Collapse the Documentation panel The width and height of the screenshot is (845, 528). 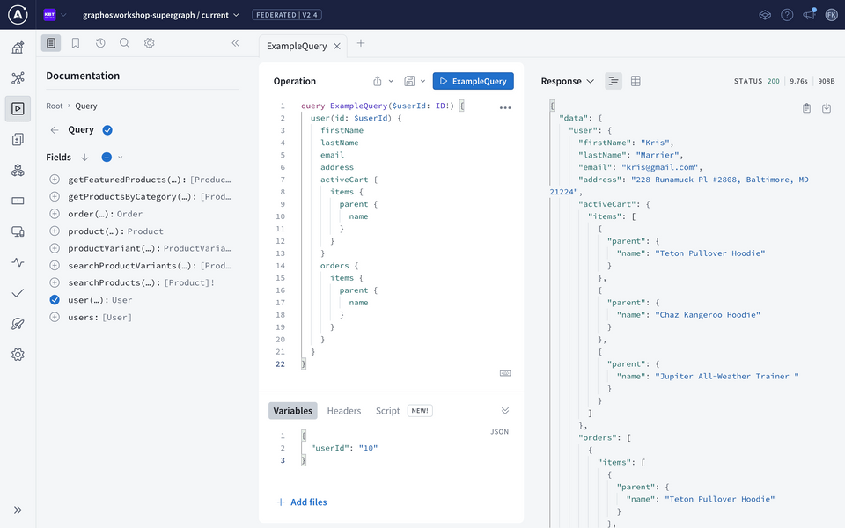[x=236, y=43]
